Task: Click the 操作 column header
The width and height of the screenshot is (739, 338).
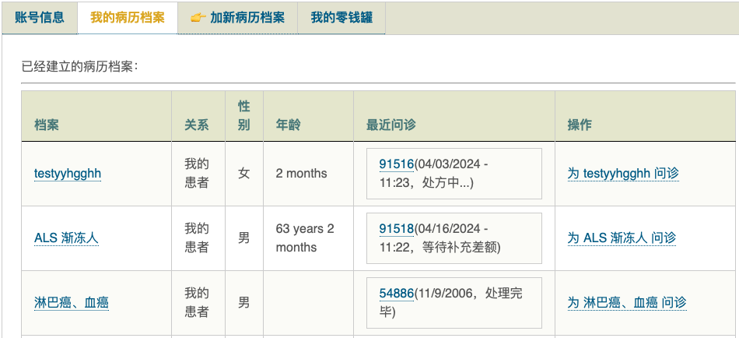Action: [x=580, y=125]
